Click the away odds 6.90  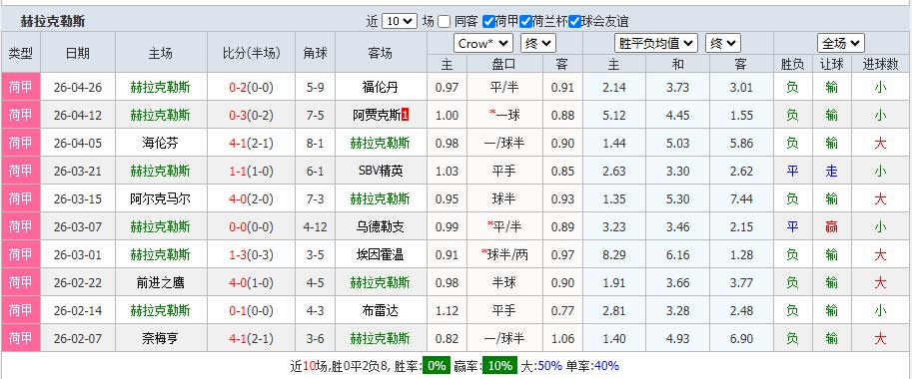(x=741, y=338)
